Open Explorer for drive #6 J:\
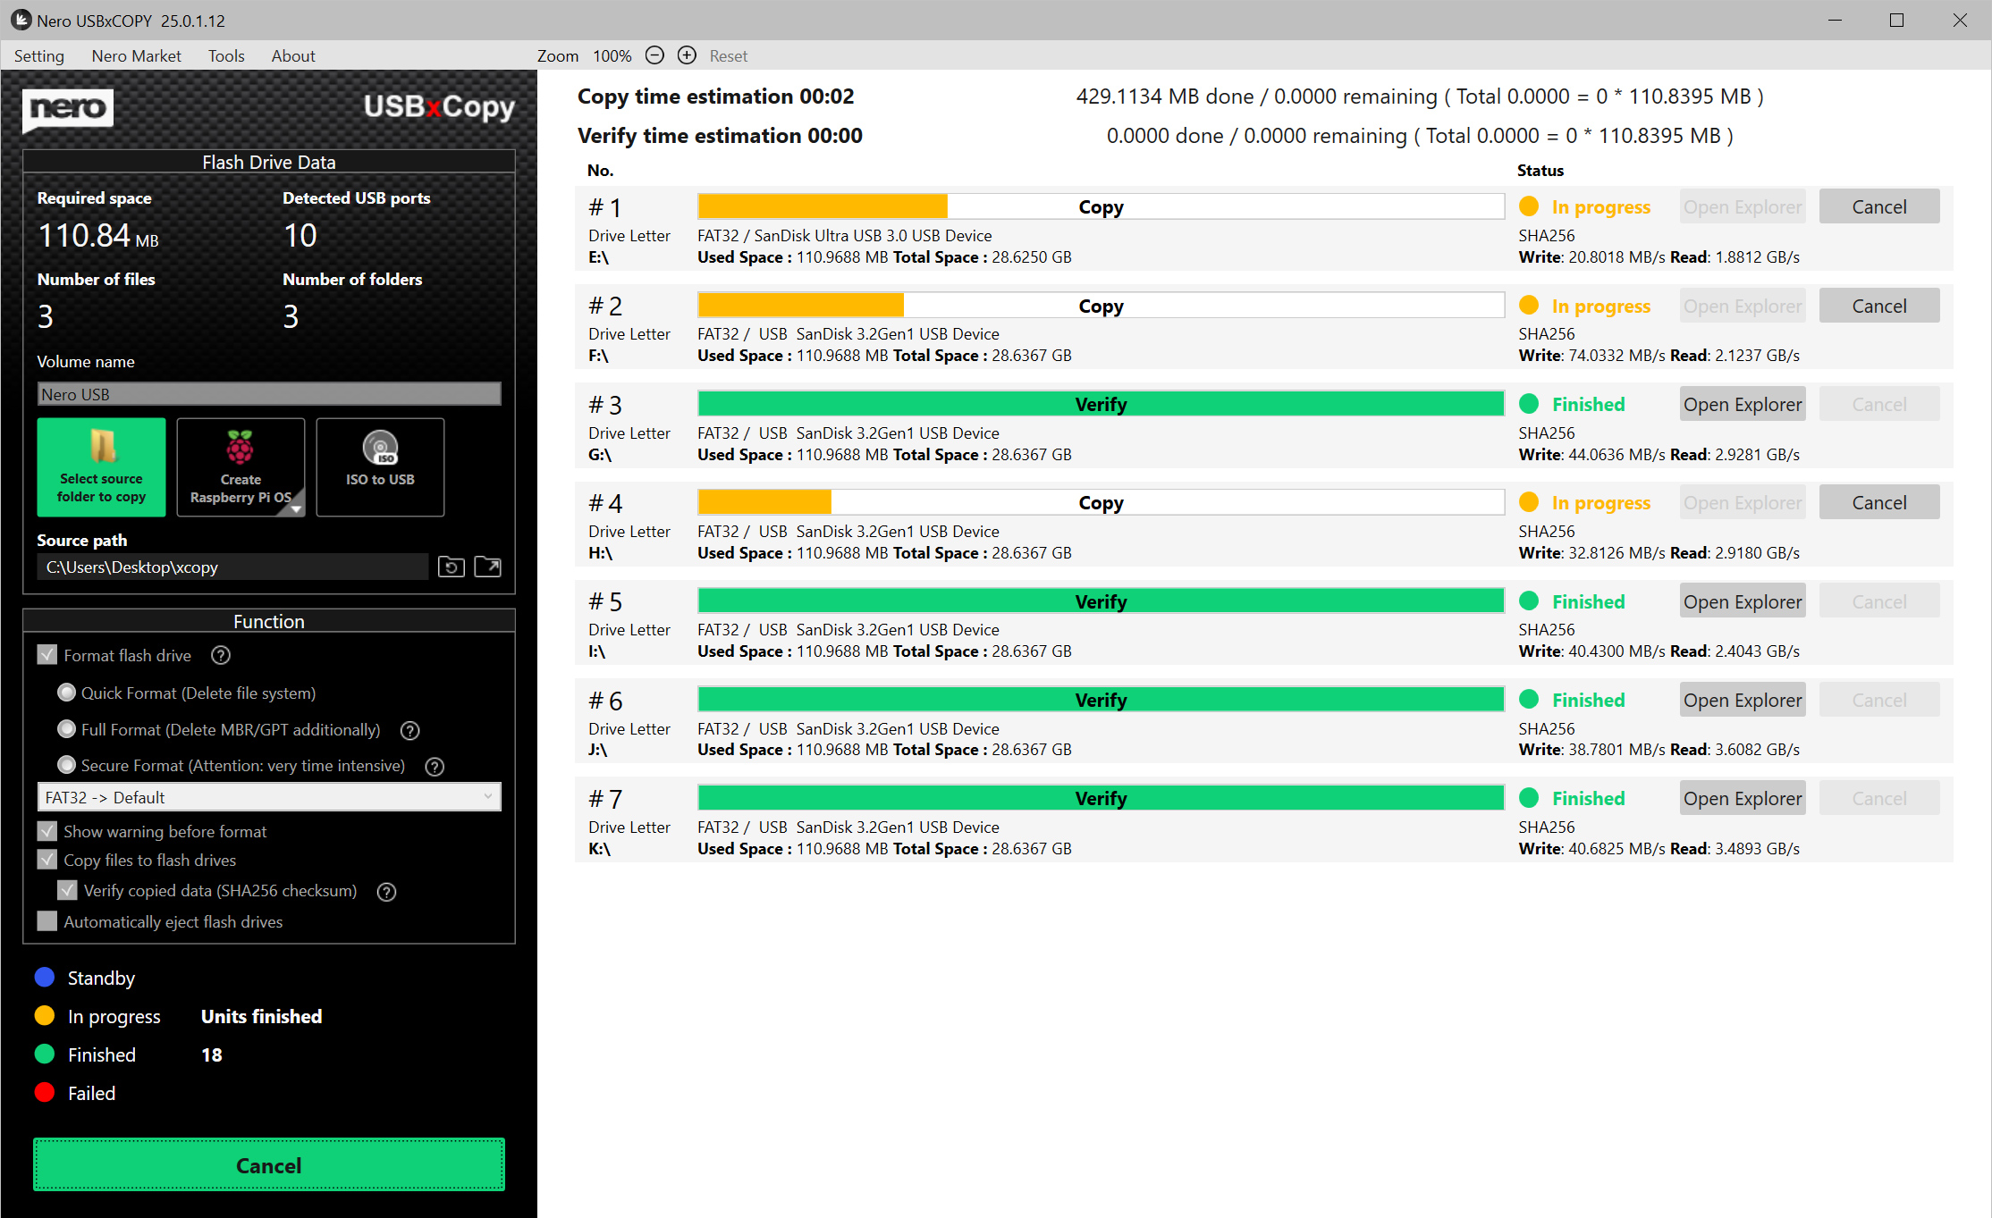The height and width of the screenshot is (1218, 1992). pyautogui.click(x=1743, y=701)
